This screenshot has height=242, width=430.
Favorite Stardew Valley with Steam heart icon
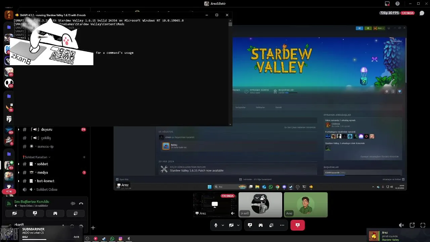399,91
